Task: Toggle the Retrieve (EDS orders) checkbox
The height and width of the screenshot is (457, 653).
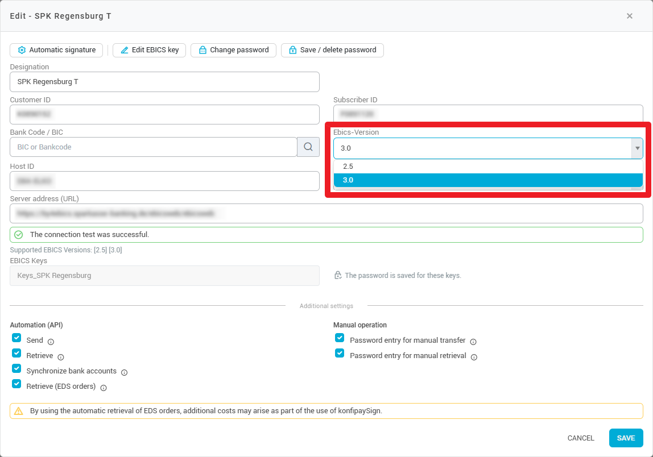Action: click(x=16, y=384)
